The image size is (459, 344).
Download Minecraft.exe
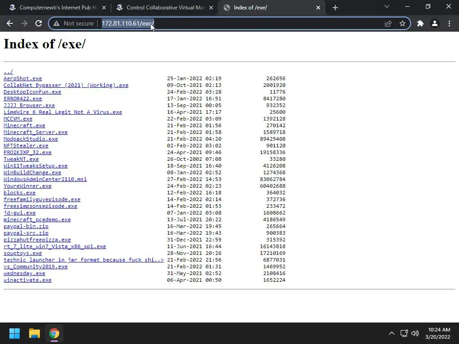pyautogui.click(x=24, y=125)
